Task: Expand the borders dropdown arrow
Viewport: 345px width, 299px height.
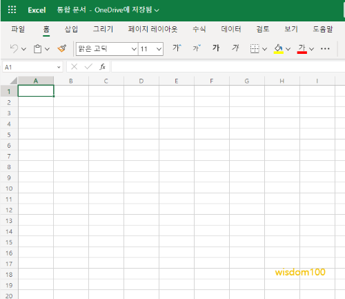Action: [264, 49]
